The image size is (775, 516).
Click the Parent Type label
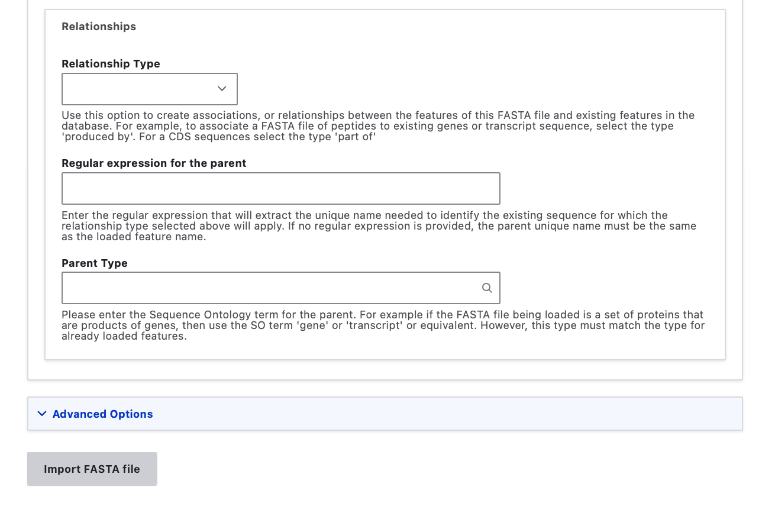(x=95, y=263)
